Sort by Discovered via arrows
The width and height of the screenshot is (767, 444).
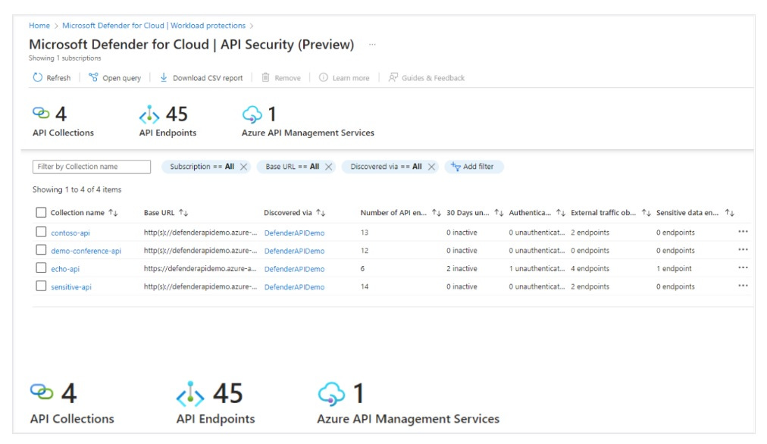point(321,213)
